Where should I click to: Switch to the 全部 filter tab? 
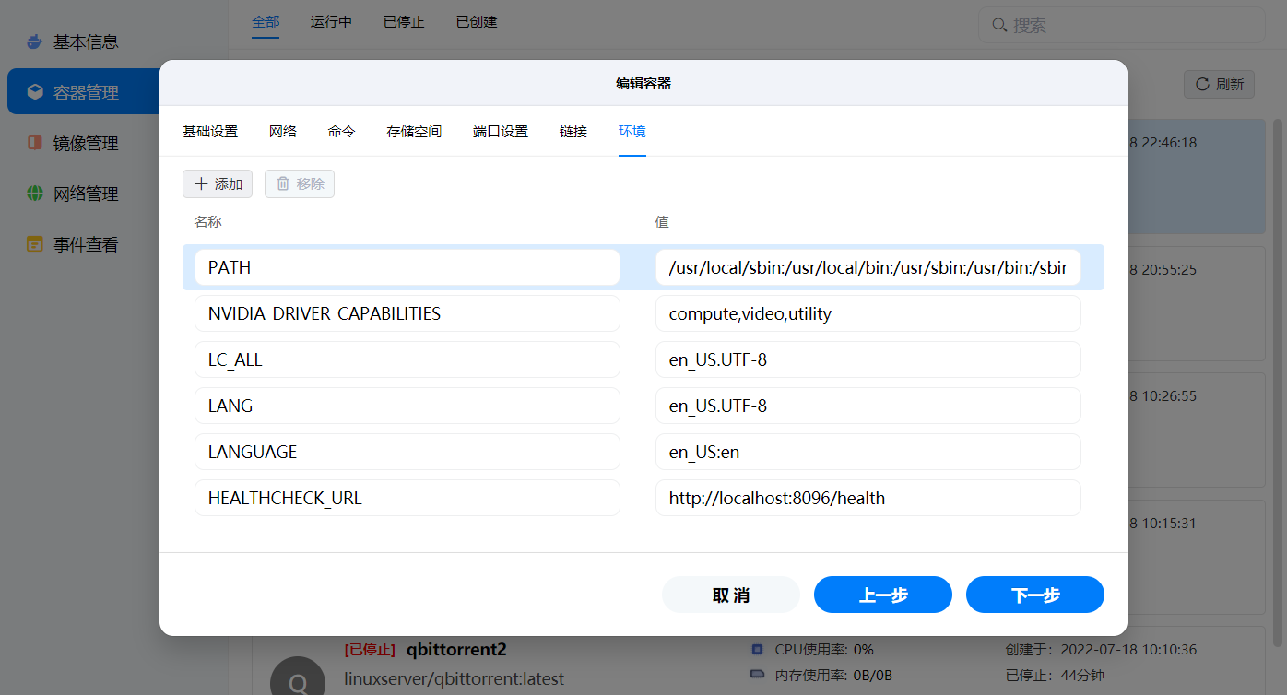pos(266,21)
